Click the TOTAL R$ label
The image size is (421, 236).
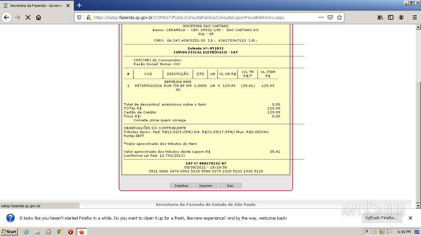pyautogui.click(x=133, y=108)
